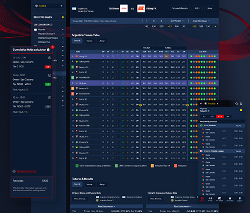Open the Asian Handicap market dropdown
The width and height of the screenshot is (250, 213).
201,21
